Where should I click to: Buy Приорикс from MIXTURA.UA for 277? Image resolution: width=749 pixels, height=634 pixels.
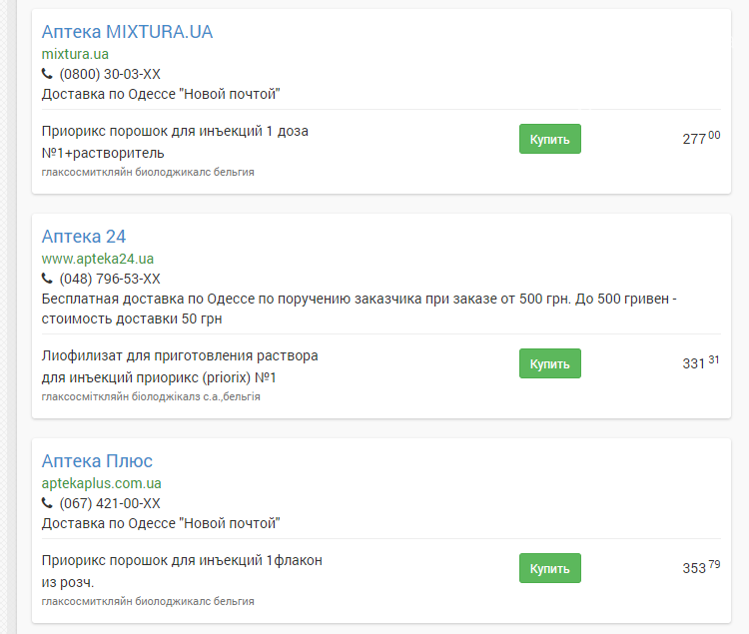[550, 139]
